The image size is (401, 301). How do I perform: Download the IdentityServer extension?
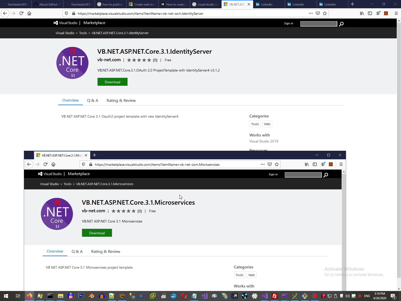tap(113, 82)
